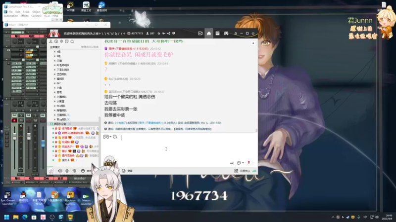This screenshot has height=222, width=396.
Task: Open the Edit menu in Samplitude
Action: [18, 12]
